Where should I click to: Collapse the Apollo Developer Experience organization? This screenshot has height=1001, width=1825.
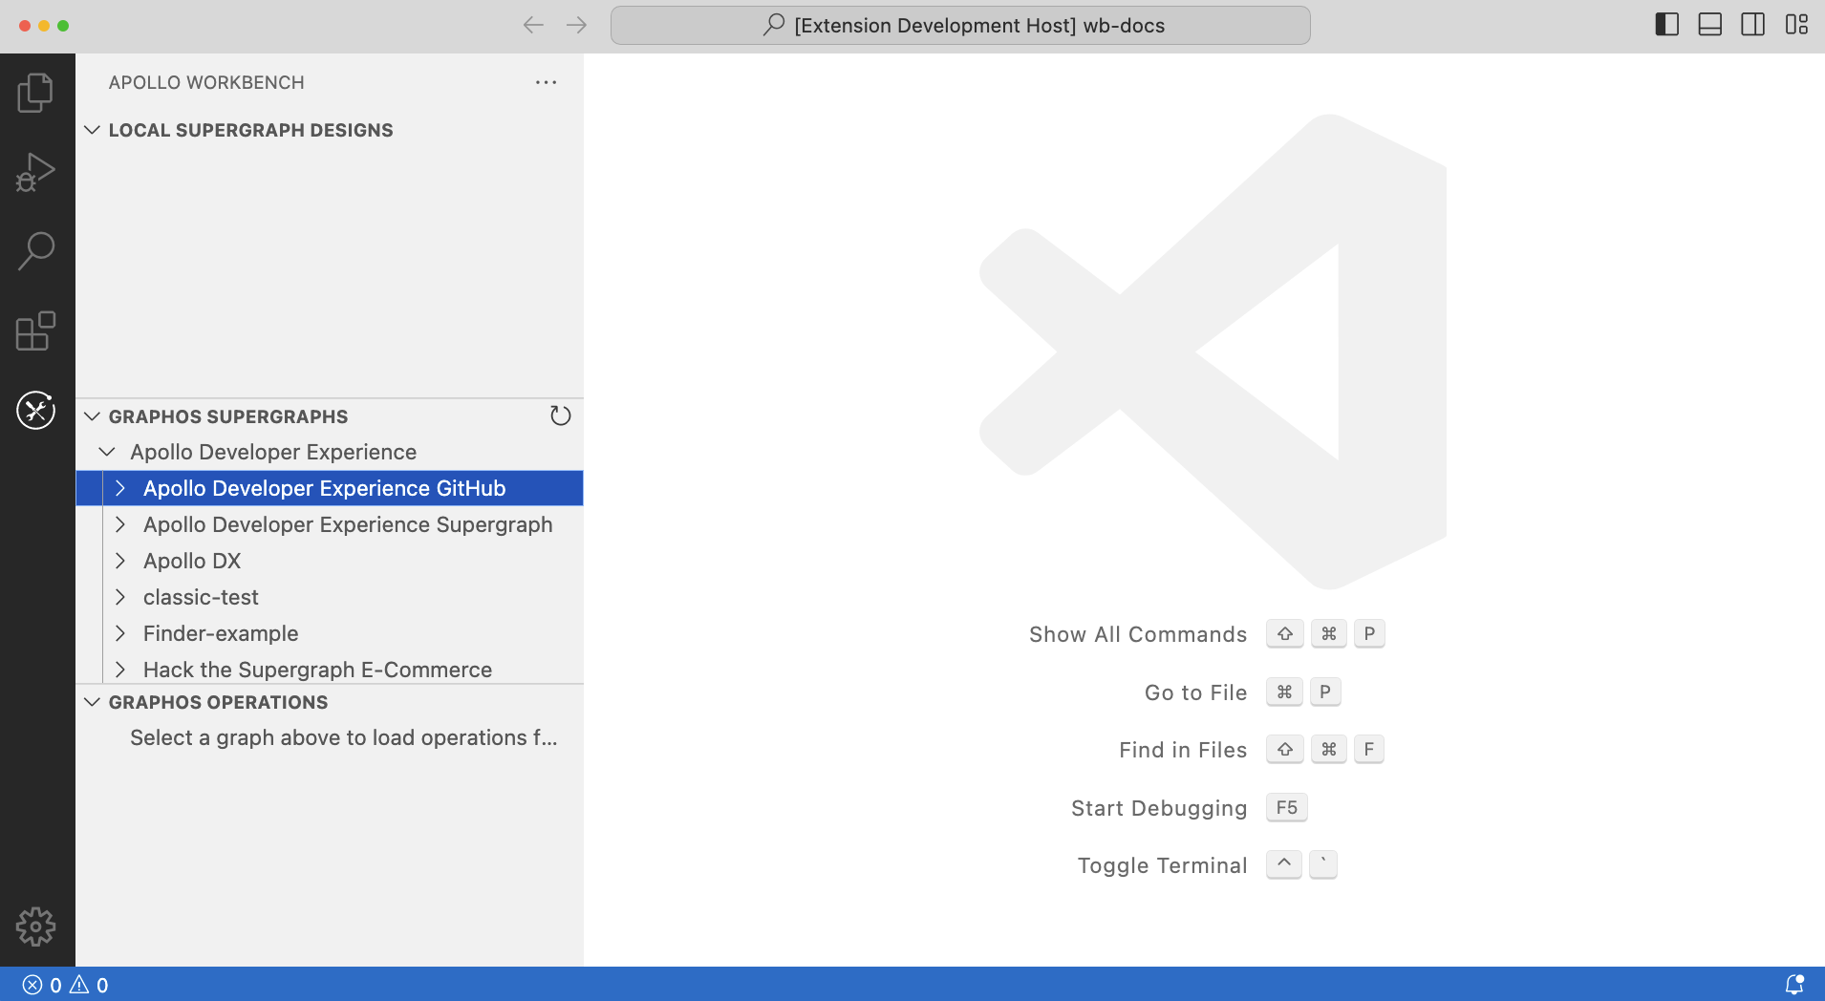click(107, 452)
